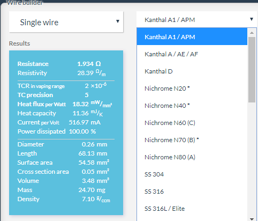
Task: Click the Heat capacity value 11.36
Action: point(80,113)
